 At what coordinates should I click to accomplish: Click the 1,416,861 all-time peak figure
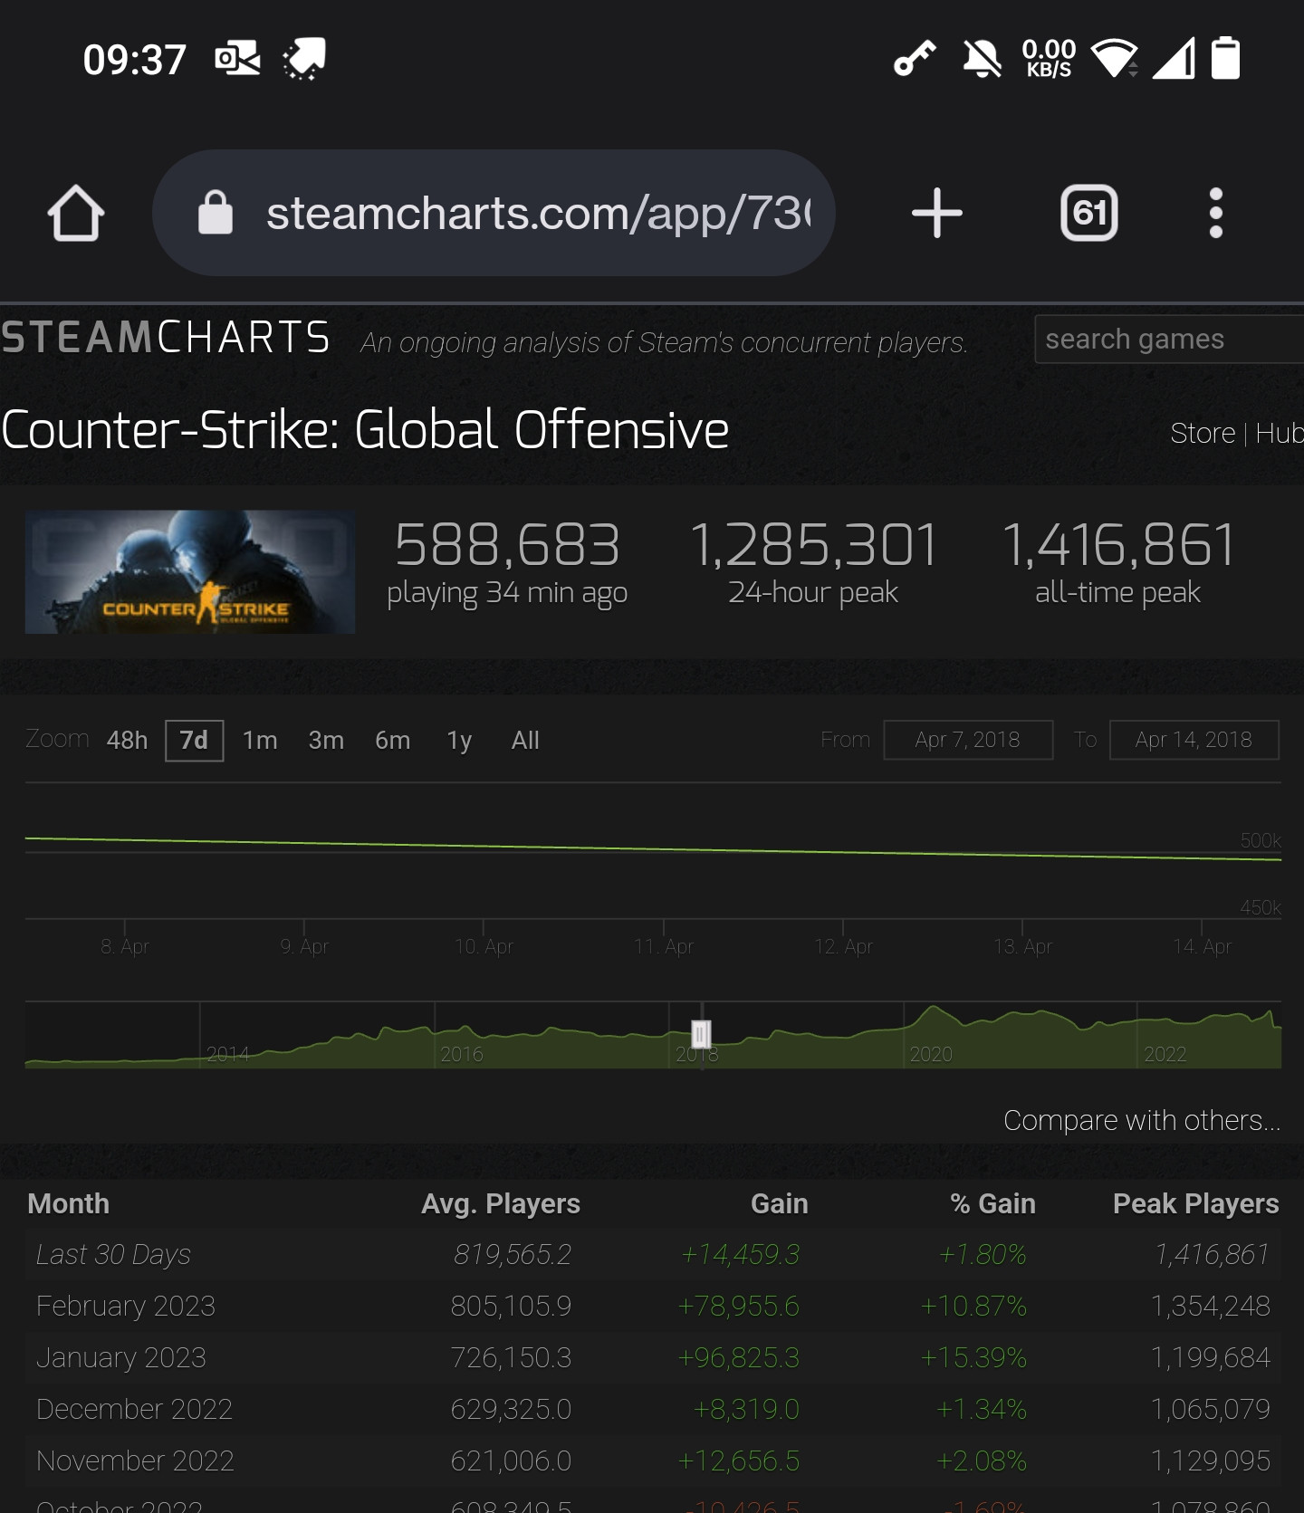[x=1118, y=545]
